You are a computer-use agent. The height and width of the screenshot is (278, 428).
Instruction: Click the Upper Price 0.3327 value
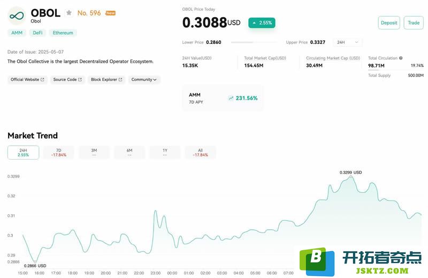tap(318, 42)
